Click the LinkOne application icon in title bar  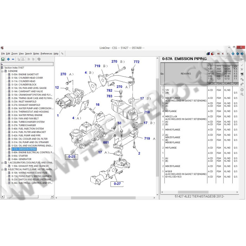coord(2,48)
